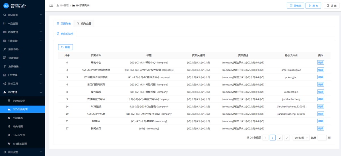Expand the 项目设置 menu chevron

point(41,152)
